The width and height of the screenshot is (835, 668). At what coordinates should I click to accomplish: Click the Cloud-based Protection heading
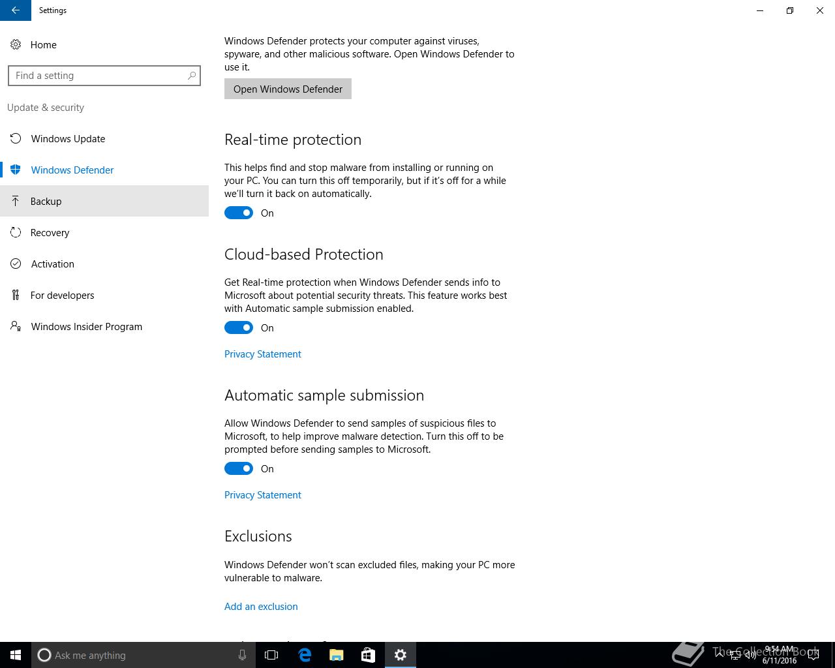304,254
